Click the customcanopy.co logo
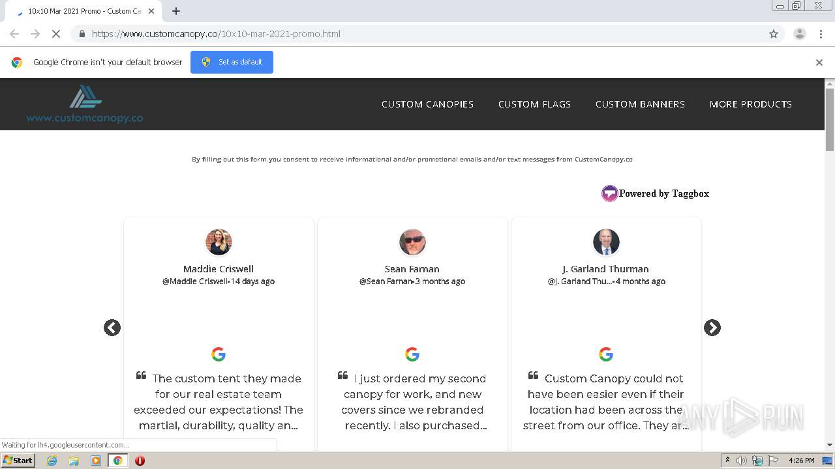This screenshot has width=835, height=469. tap(85, 104)
